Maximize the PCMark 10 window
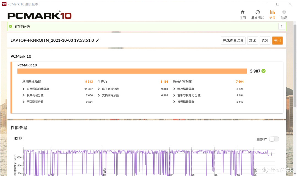Screen dimensions: 297x176 pos(278,4)
